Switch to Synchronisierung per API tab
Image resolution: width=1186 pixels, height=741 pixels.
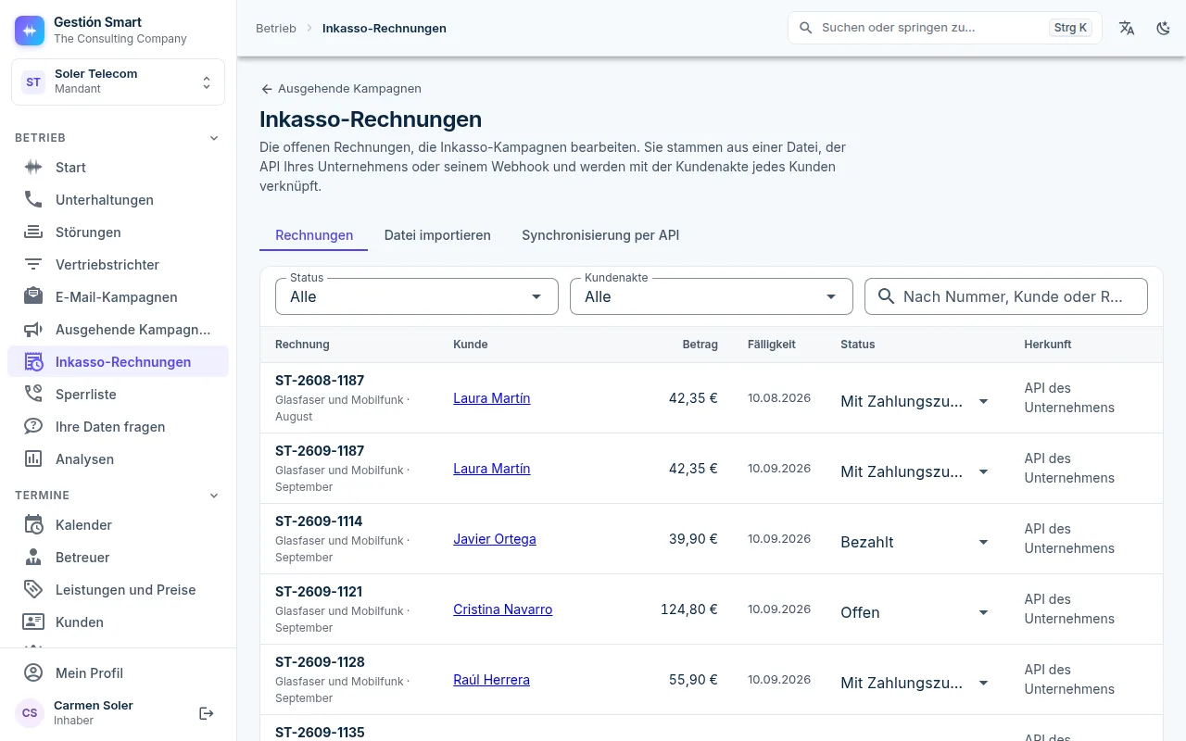tap(600, 235)
